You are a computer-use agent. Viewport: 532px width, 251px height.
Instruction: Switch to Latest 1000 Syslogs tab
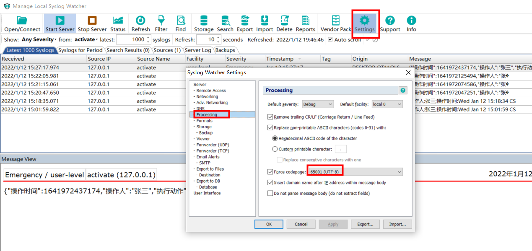[x=30, y=50]
